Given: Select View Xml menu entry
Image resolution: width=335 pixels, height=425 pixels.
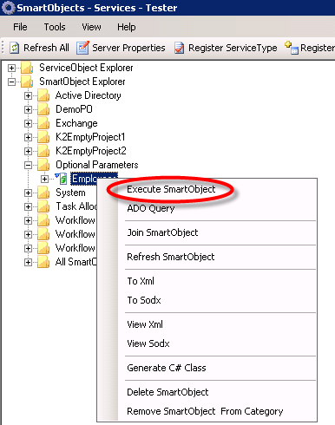Looking at the screenshot, I should click(145, 324).
